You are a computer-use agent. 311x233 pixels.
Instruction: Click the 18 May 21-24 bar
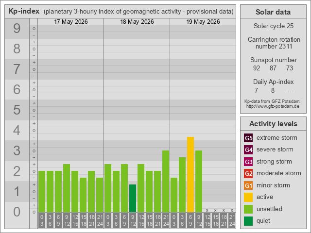(166, 181)
